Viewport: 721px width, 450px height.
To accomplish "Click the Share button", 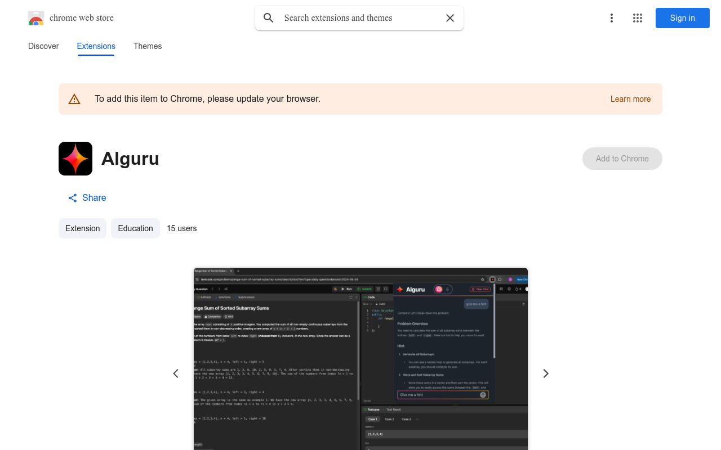I will (x=87, y=198).
